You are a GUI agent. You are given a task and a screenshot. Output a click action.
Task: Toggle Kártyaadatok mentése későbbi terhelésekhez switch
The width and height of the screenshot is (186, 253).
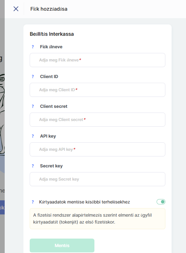point(161,202)
